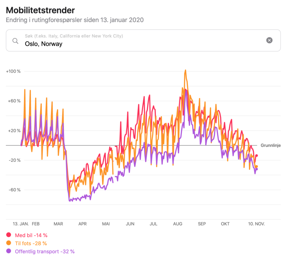Viewport: 287px width, 261px height.
Task: Click the Grunnlinje baseline label
Action: pyautogui.click(x=270, y=145)
